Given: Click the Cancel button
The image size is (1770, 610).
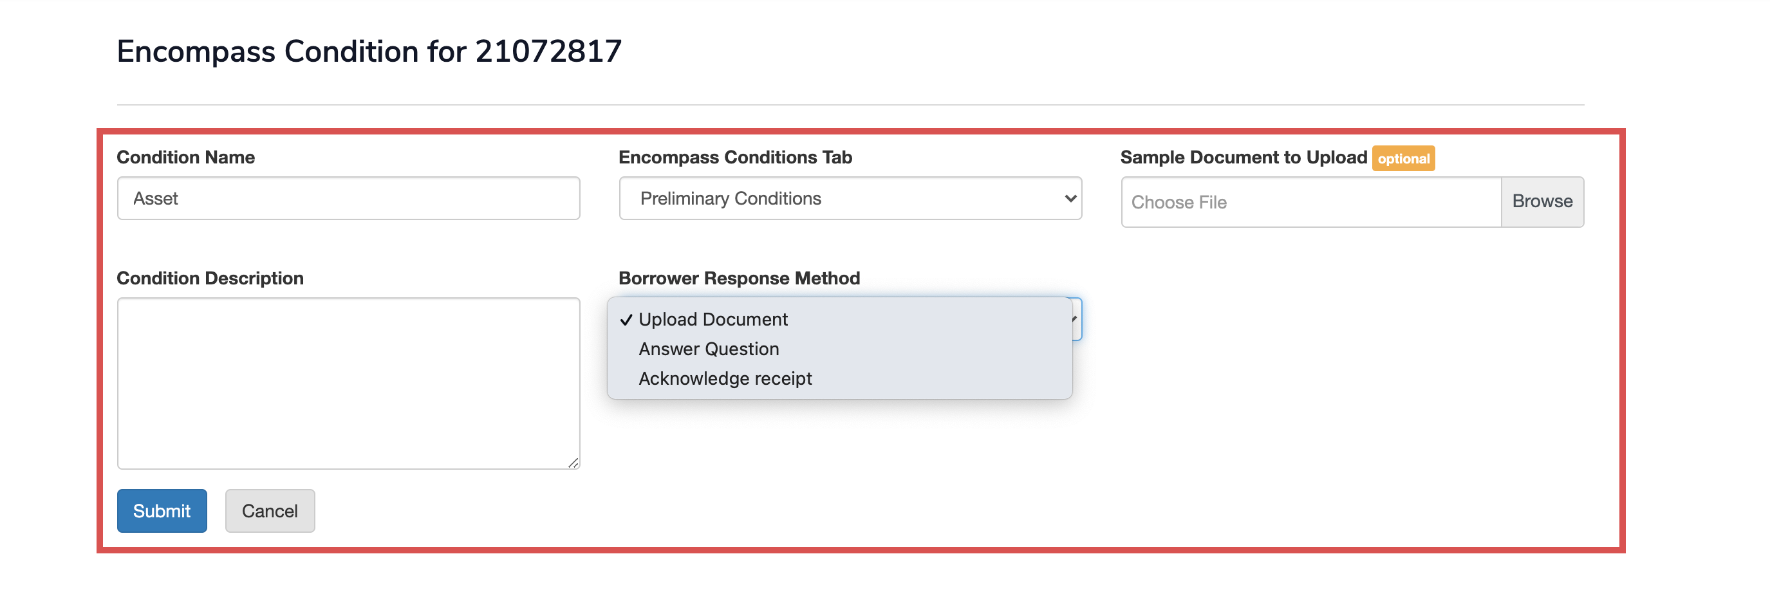Looking at the screenshot, I should [269, 510].
